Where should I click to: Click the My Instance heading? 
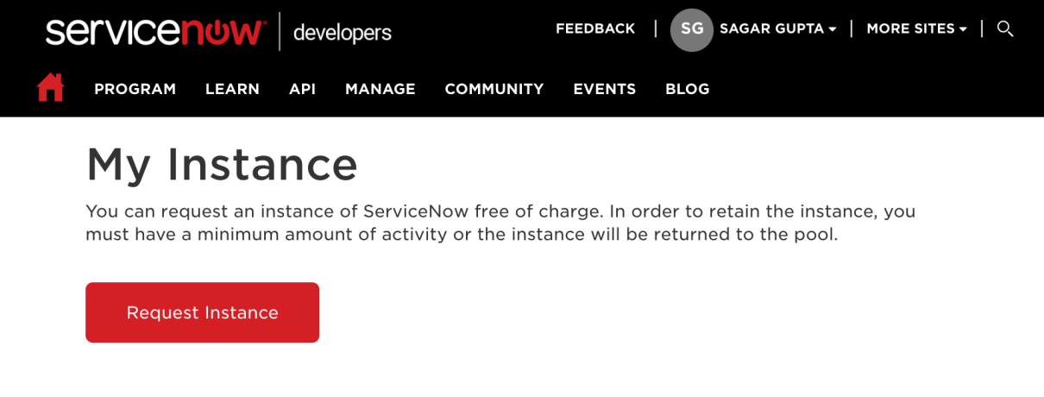click(x=222, y=164)
